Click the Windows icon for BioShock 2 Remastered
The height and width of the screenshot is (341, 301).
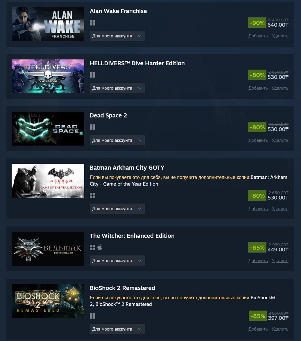point(92,316)
